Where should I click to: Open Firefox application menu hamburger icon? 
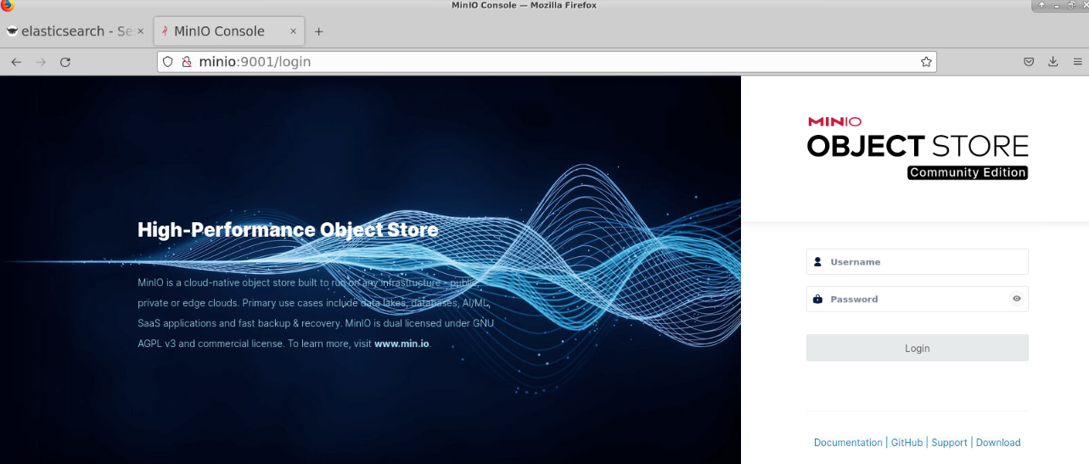tap(1077, 62)
